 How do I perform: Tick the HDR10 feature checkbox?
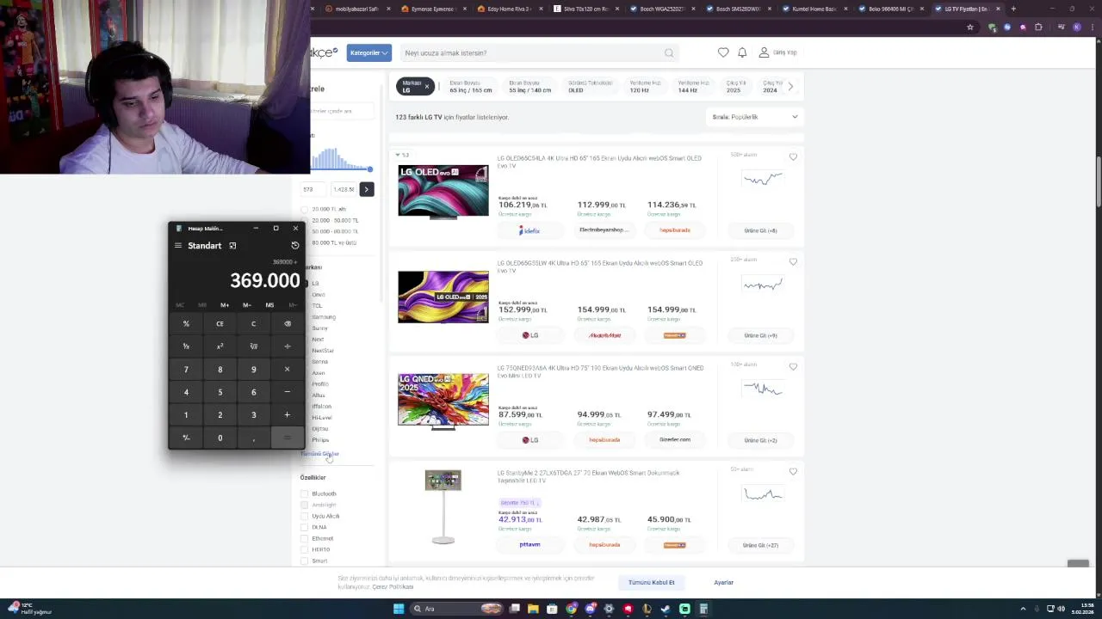pyautogui.click(x=304, y=549)
